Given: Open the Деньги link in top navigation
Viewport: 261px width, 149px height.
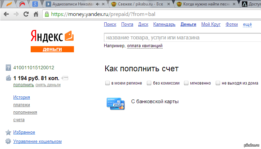Looking at the screenshot, I should pos(188,24).
